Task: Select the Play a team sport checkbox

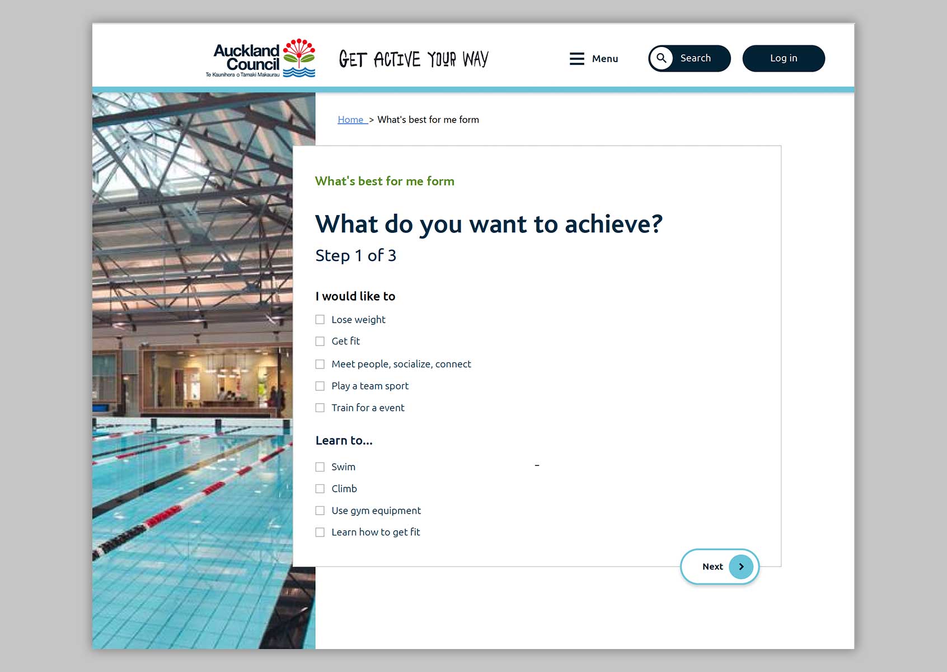Action: click(320, 386)
